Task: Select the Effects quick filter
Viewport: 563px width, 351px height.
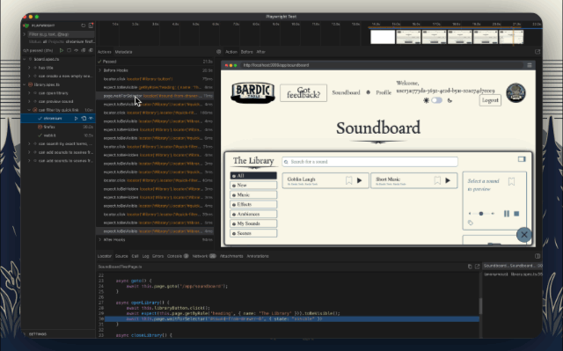Action: [253, 205]
